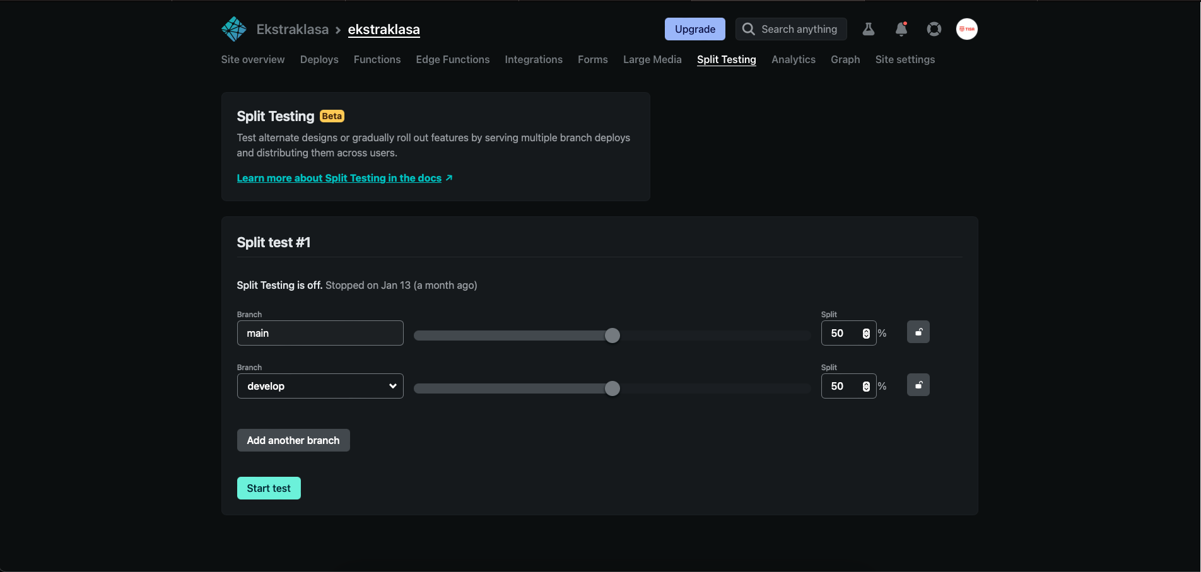The height and width of the screenshot is (572, 1201).
Task: Click the develop branch split stepper arrows
Action: point(866,387)
